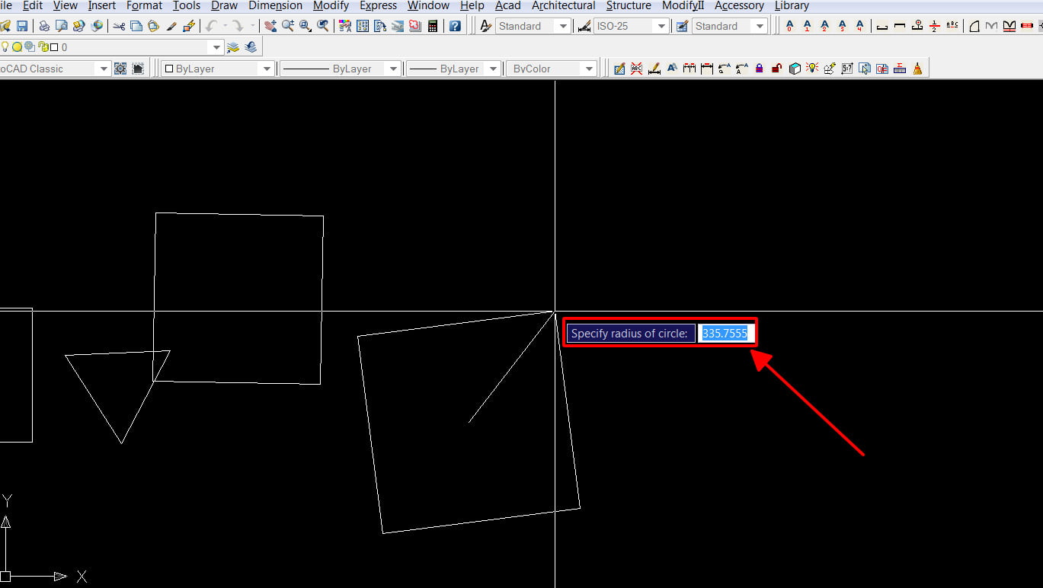1043x588 pixels.
Task: Click the Save floppy disk icon
Action: (22, 26)
